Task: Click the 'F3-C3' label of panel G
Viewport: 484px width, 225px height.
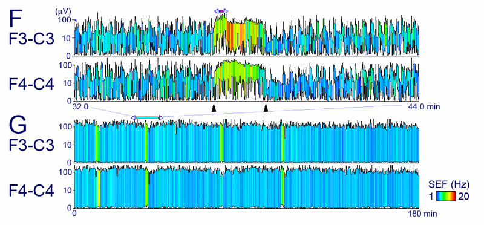Action: [31, 146]
